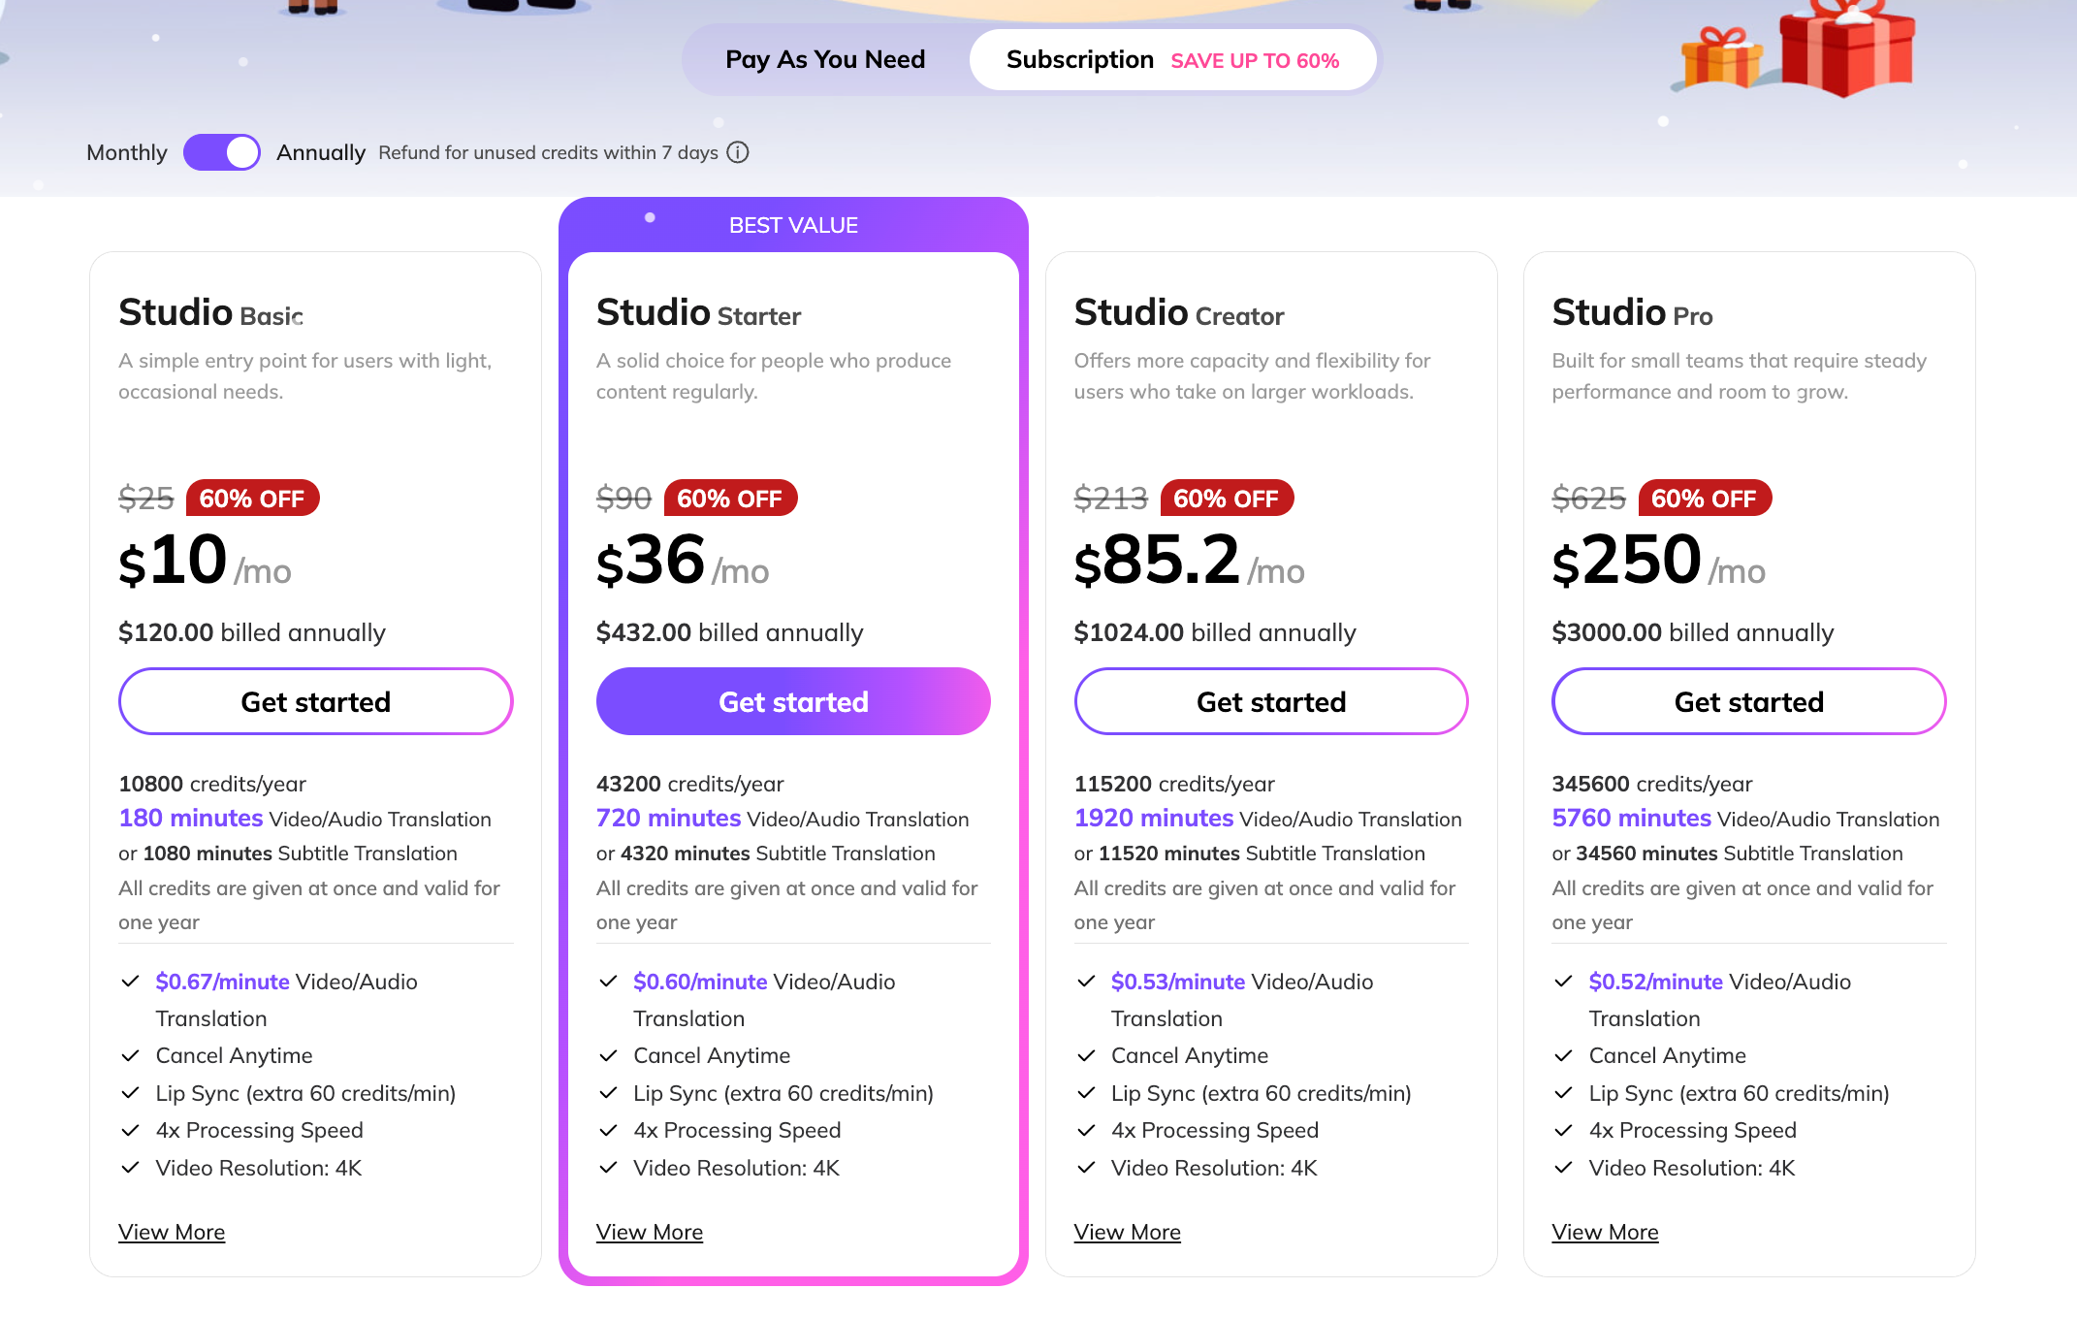
Task: Click the 180 minutes link text
Action: [x=191, y=819]
